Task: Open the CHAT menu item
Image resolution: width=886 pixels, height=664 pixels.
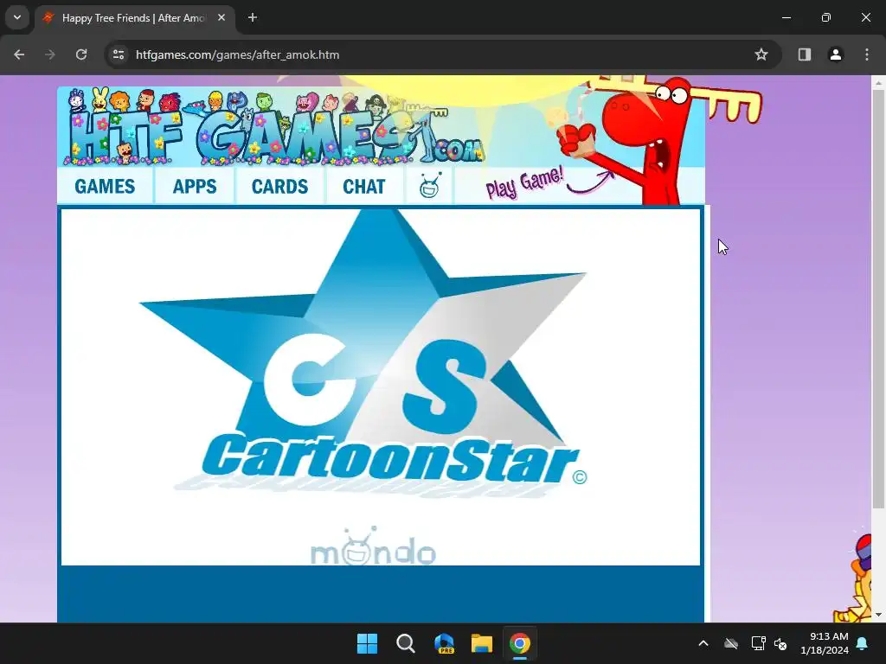Action: [364, 187]
